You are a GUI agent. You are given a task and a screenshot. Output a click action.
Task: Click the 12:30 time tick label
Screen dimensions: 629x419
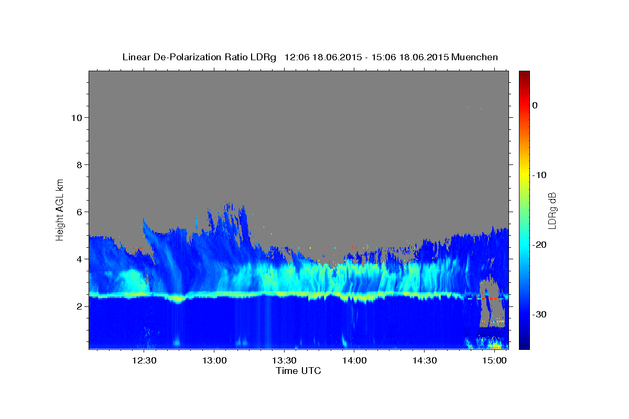click(x=144, y=360)
